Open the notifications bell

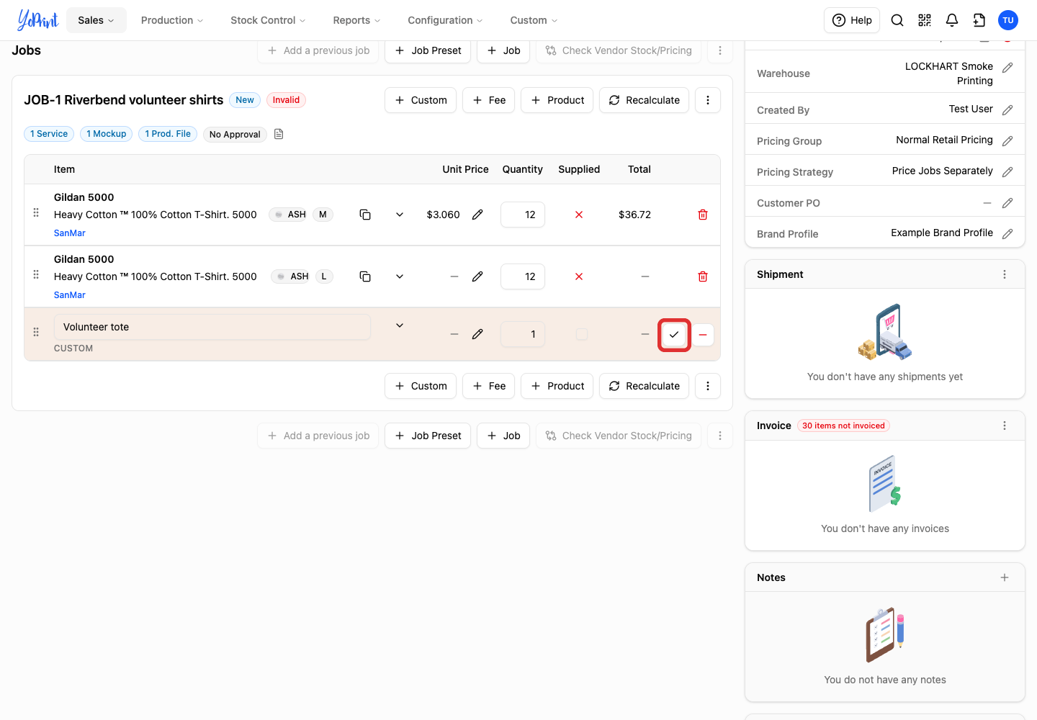click(952, 20)
